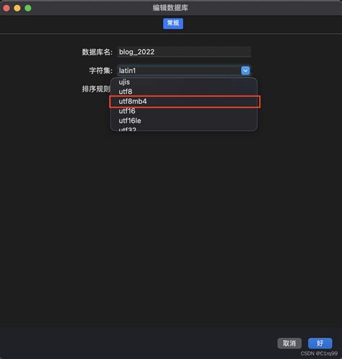Select the utf16 charset entry
The width and height of the screenshot is (342, 359).
point(184,111)
